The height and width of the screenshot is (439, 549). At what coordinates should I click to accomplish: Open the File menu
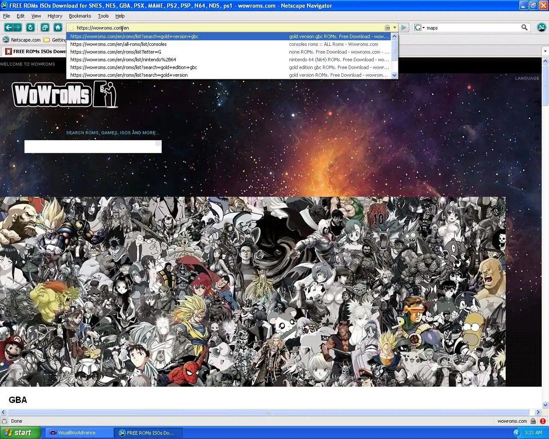[x=7, y=16]
